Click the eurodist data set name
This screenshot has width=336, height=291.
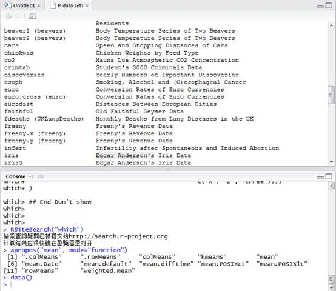coord(19,104)
